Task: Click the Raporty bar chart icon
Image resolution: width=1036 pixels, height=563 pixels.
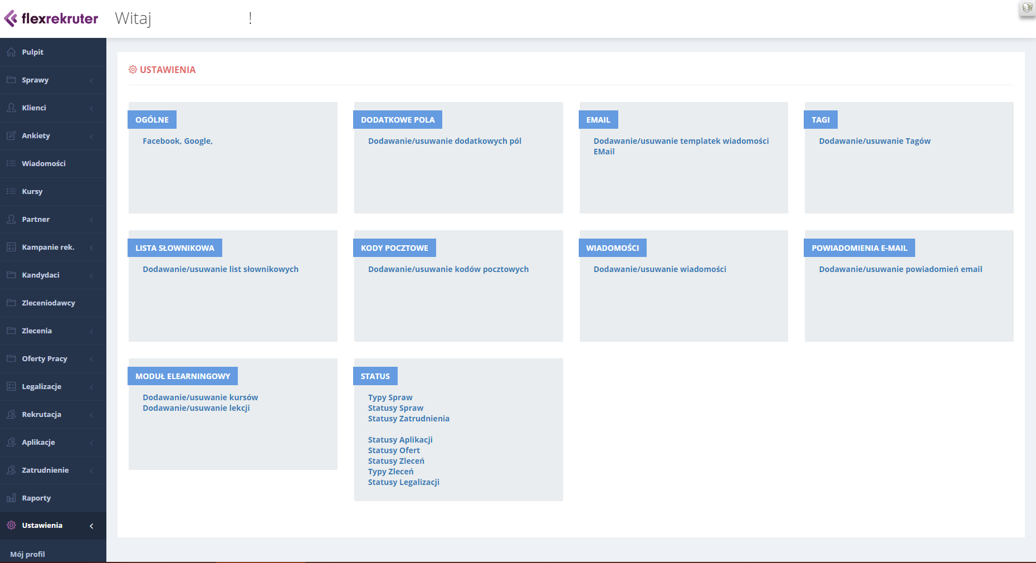Action: click(x=11, y=498)
